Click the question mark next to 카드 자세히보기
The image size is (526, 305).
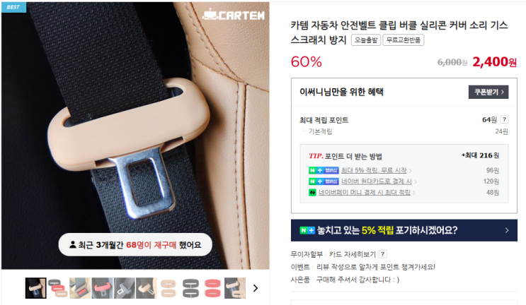pos(382,254)
